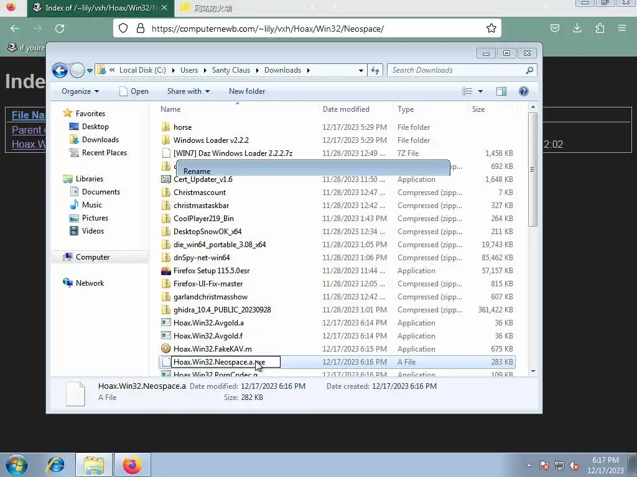Open Pictures library

(89, 218)
